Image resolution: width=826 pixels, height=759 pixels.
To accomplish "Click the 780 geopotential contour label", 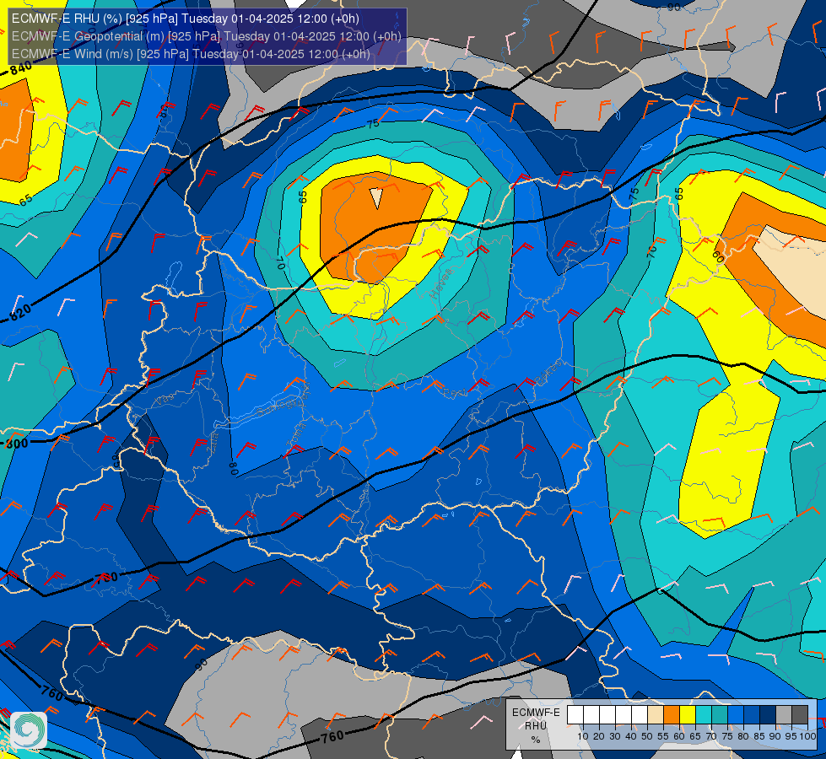I will (105, 579).
